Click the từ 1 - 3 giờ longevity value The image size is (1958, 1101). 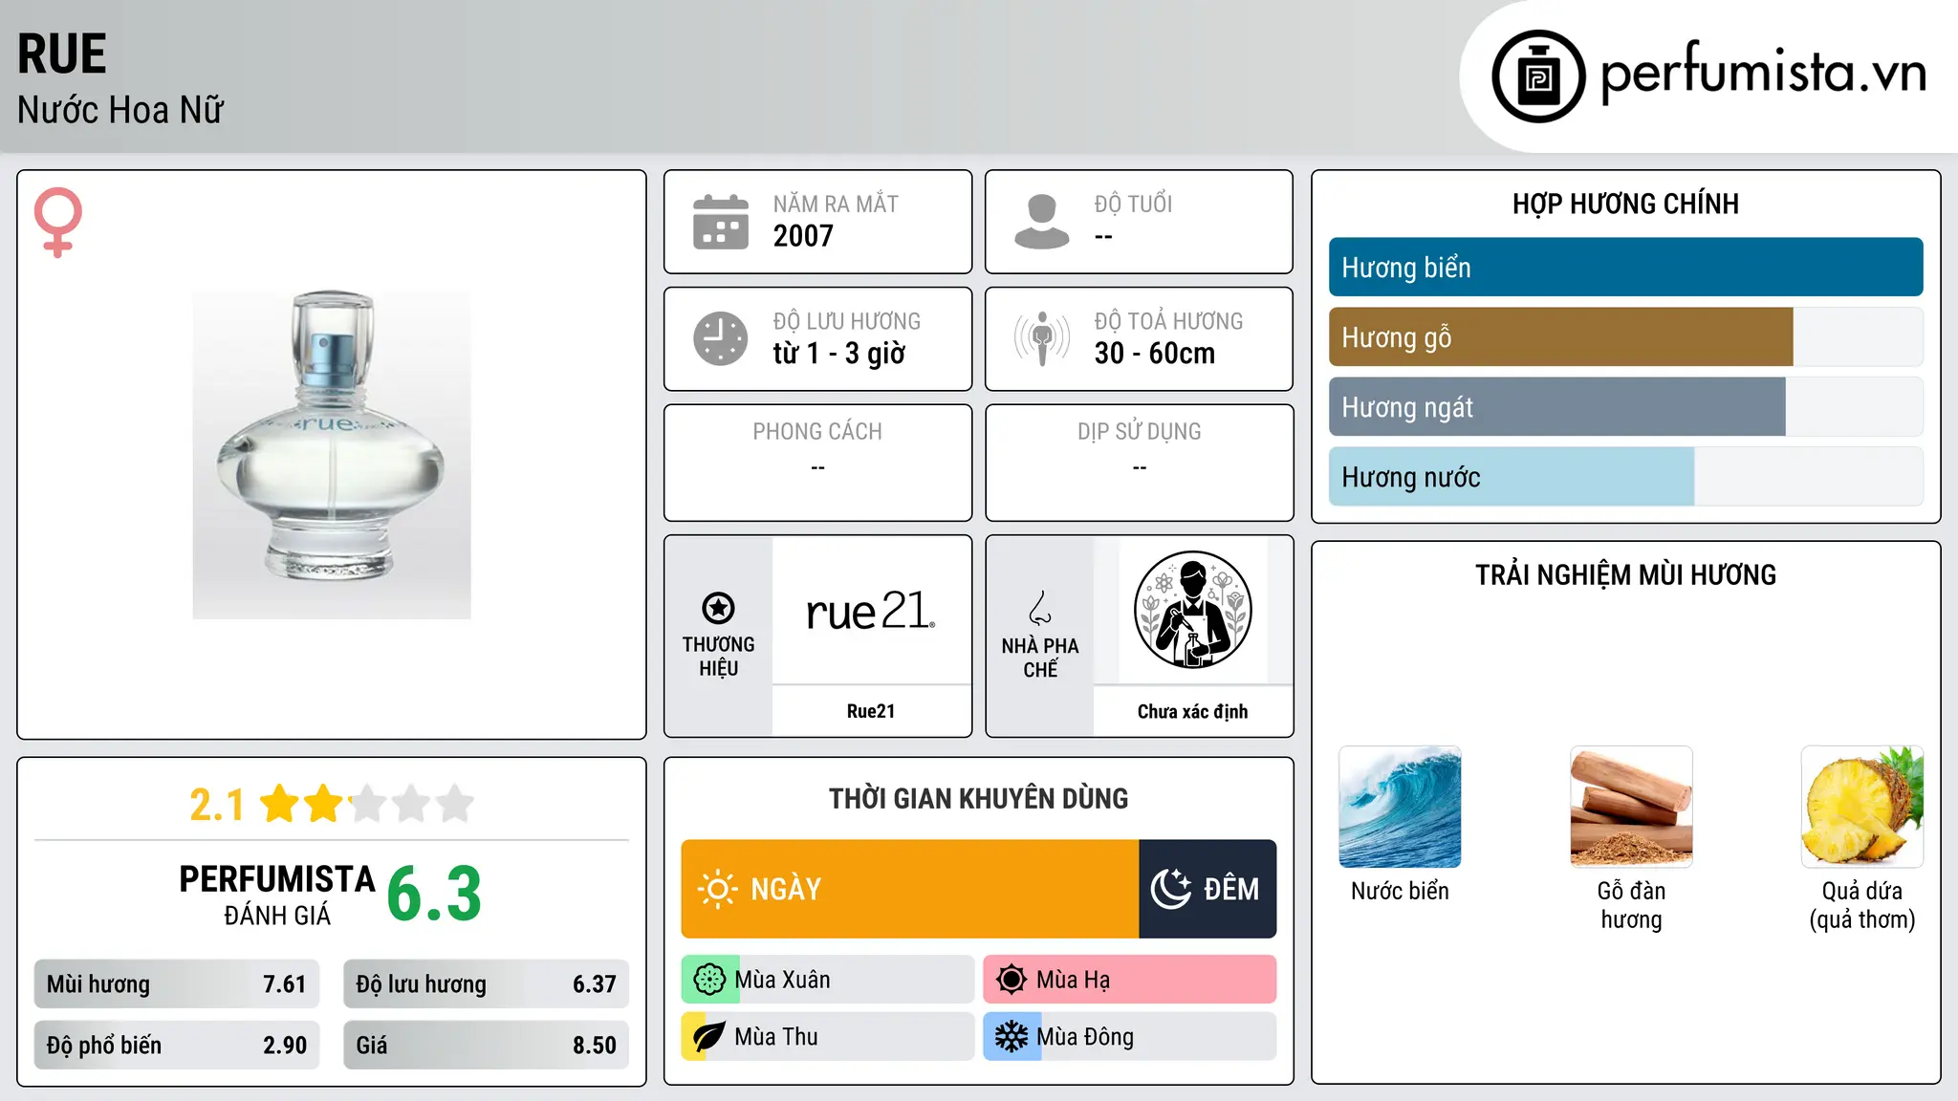coord(839,354)
